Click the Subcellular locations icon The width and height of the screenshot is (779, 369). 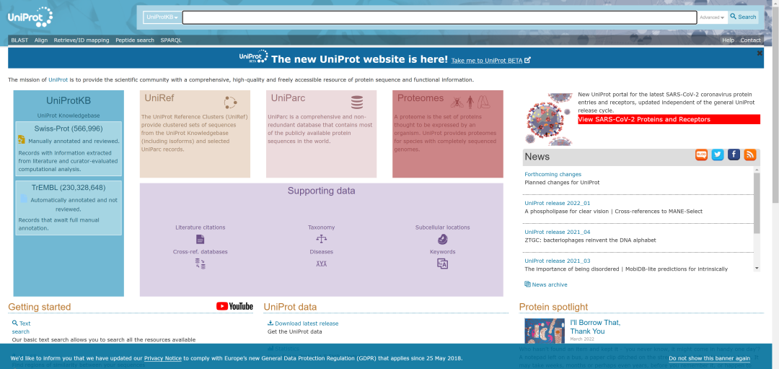pos(443,239)
